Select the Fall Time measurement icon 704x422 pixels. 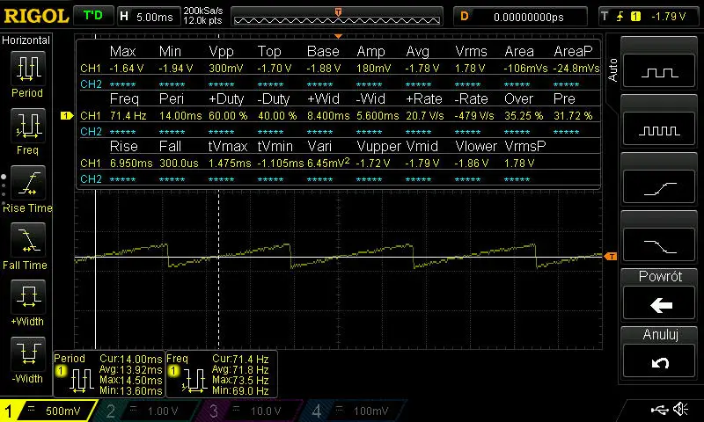pos(27,240)
